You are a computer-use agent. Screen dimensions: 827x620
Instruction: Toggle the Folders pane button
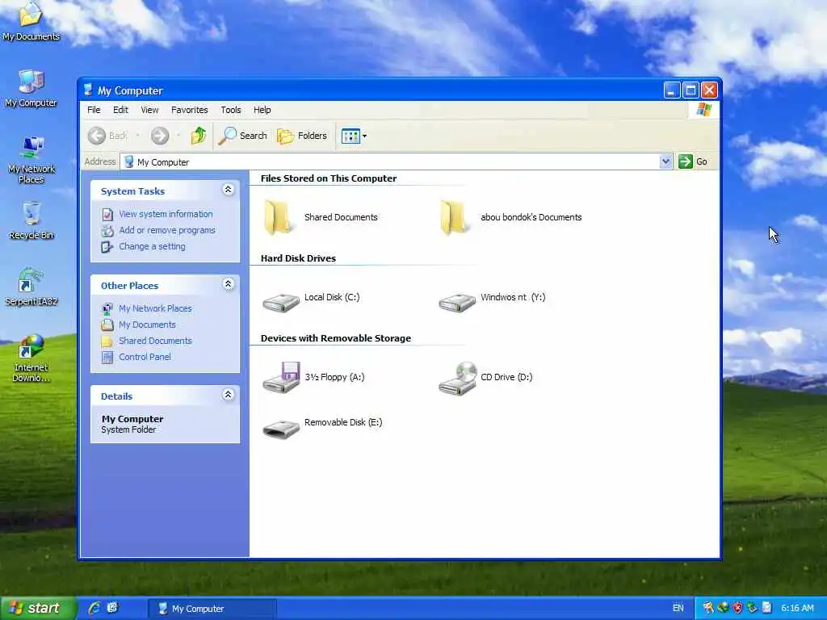302,136
